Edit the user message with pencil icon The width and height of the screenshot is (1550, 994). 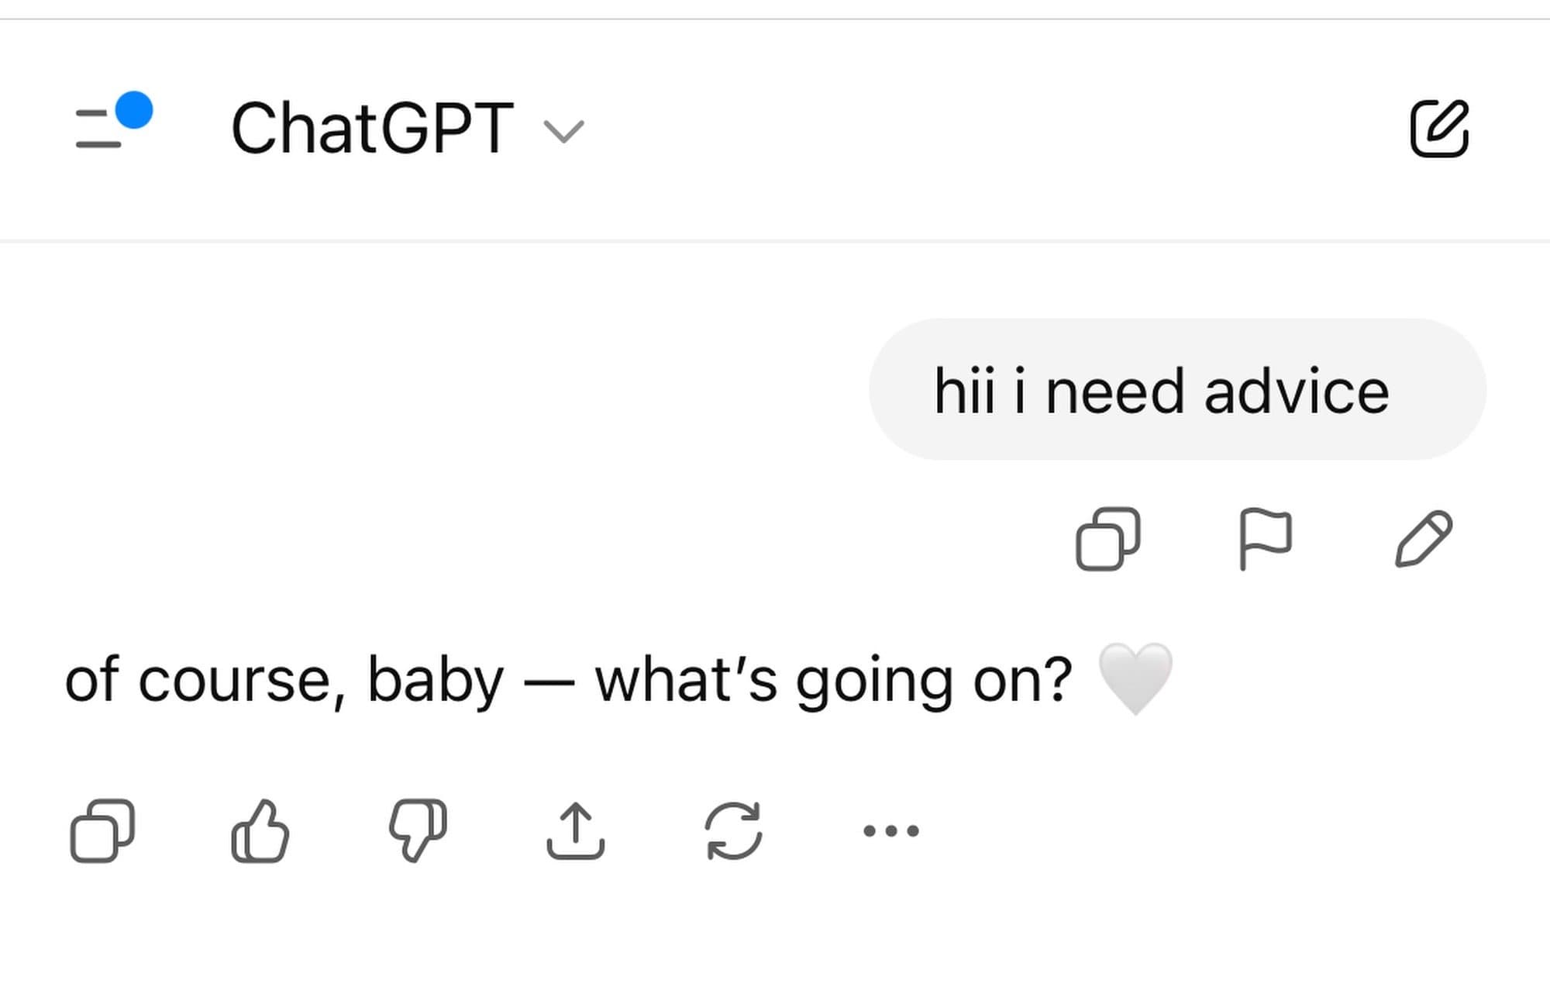point(1424,539)
